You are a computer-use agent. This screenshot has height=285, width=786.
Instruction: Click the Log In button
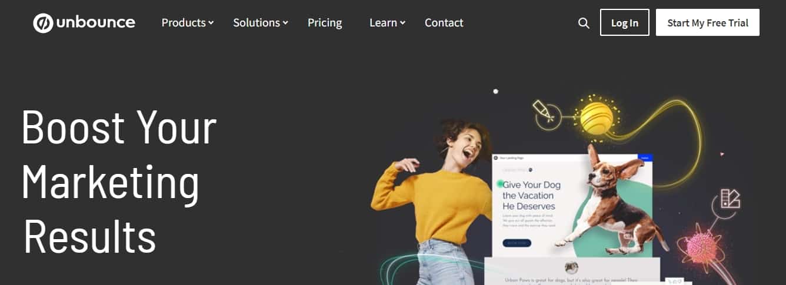[x=625, y=22]
